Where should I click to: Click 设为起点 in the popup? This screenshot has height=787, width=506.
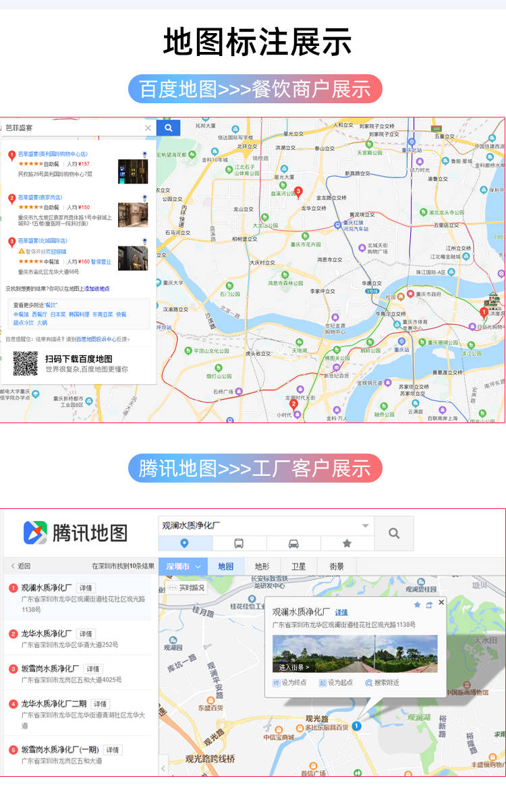(x=336, y=682)
